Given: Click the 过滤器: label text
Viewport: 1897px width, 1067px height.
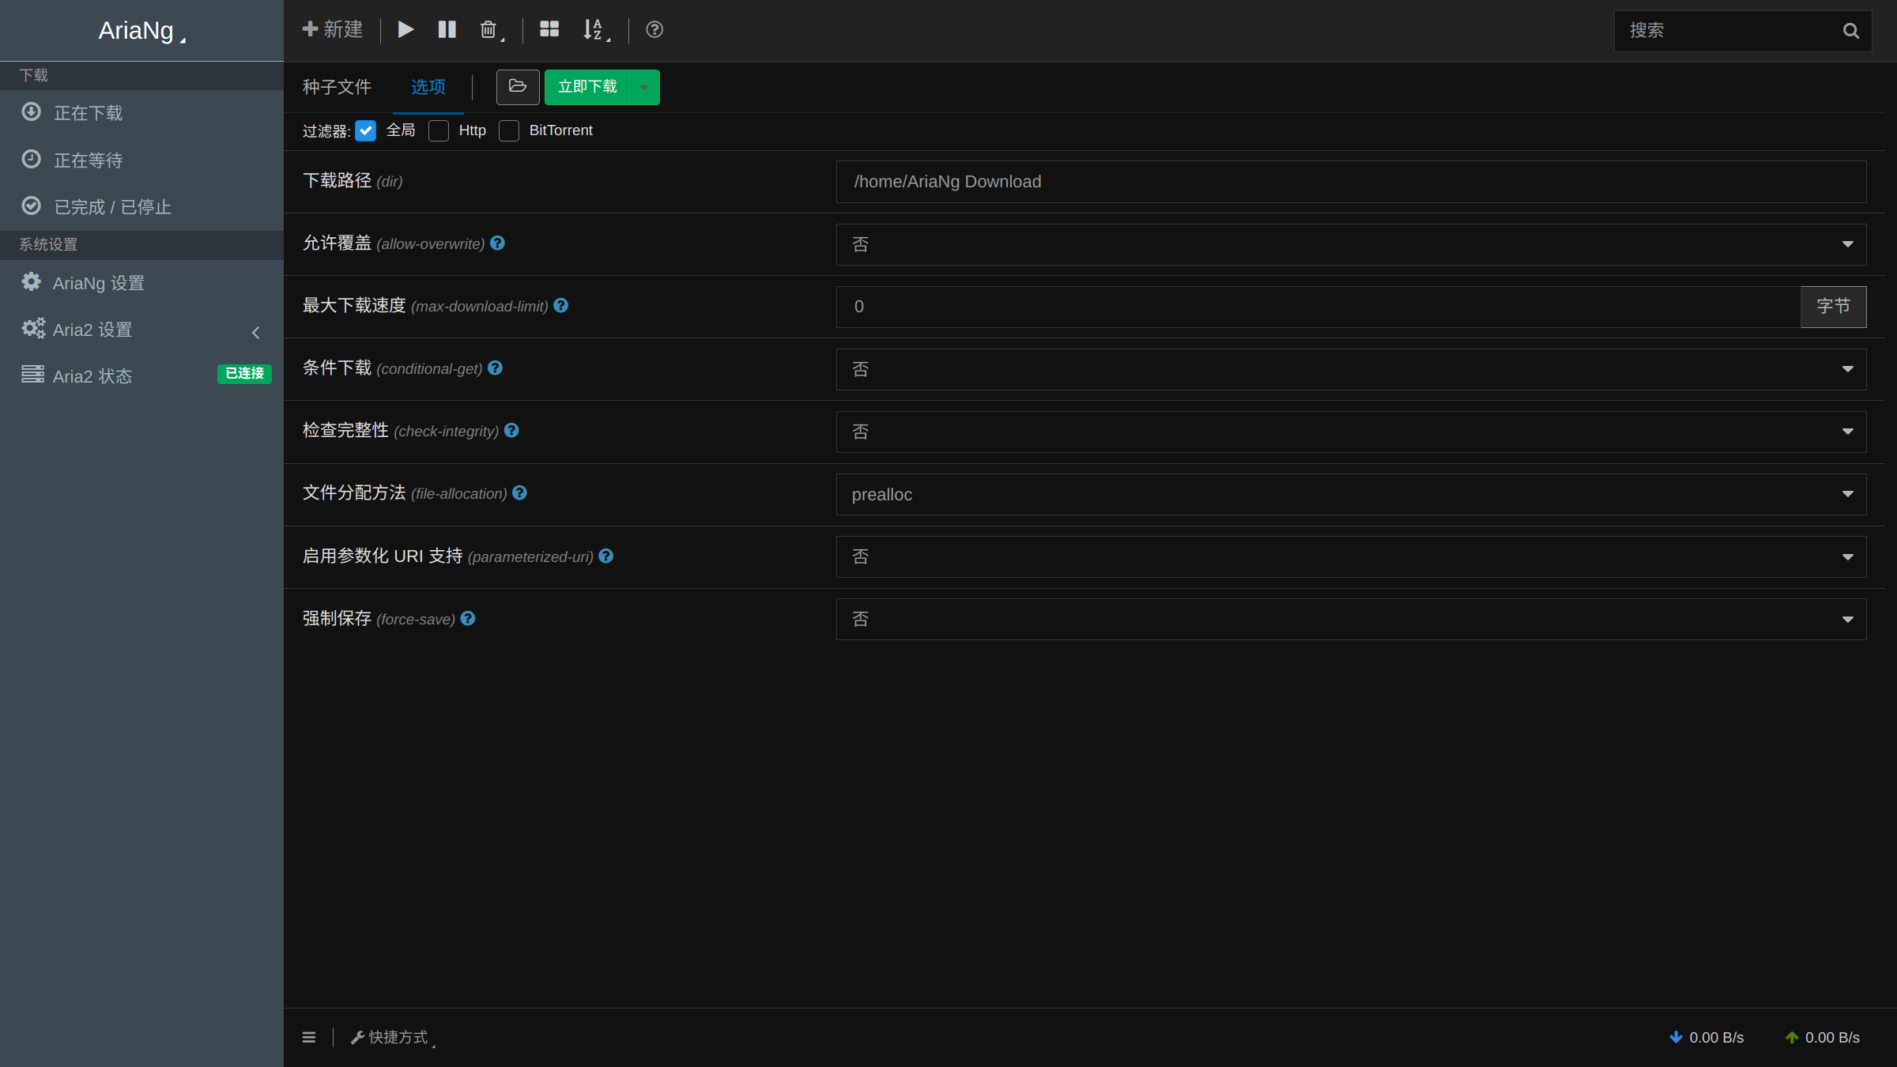Looking at the screenshot, I should pyautogui.click(x=326, y=131).
